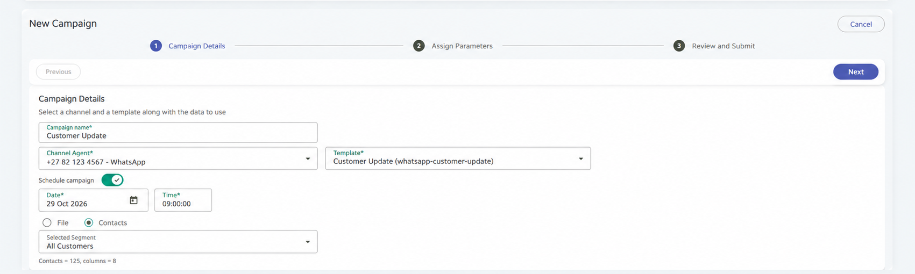The height and width of the screenshot is (274, 915).
Task: Open the Channel Agent dropdown
Action: click(178, 158)
